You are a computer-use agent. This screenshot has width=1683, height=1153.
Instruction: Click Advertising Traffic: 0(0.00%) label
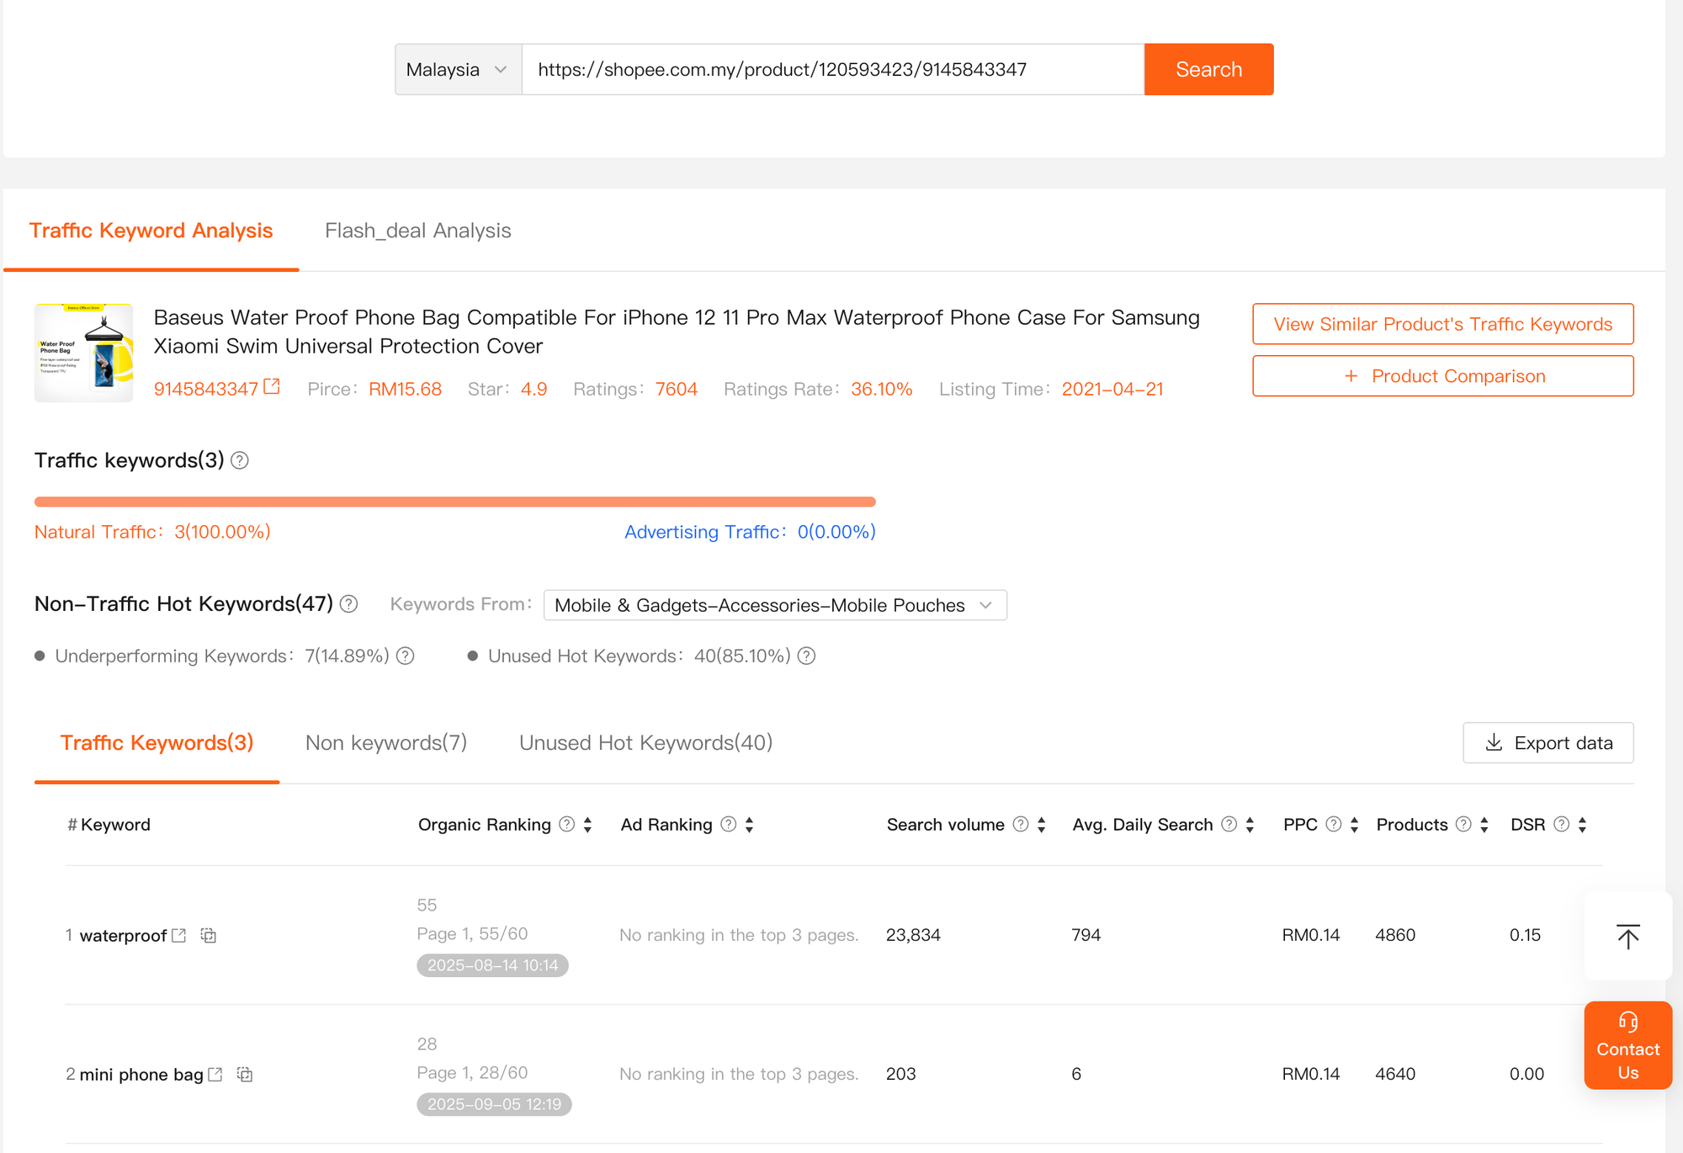[x=750, y=532]
